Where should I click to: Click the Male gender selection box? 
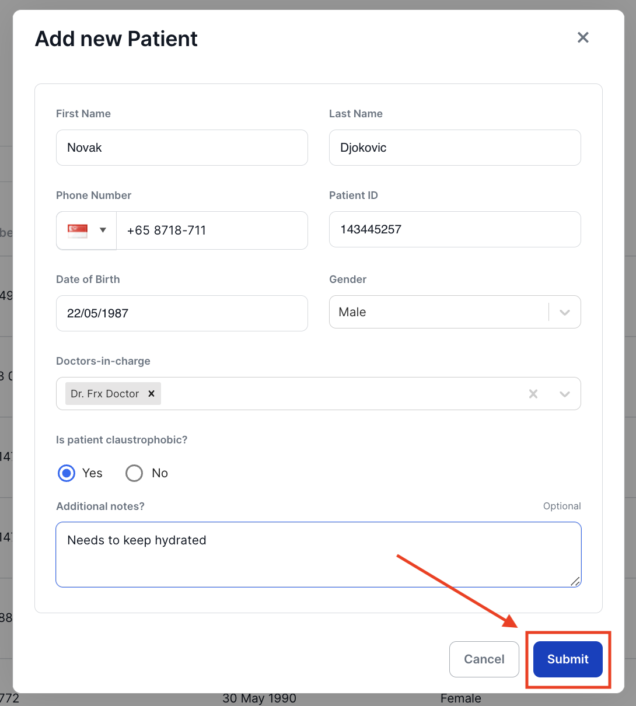[x=439, y=312]
